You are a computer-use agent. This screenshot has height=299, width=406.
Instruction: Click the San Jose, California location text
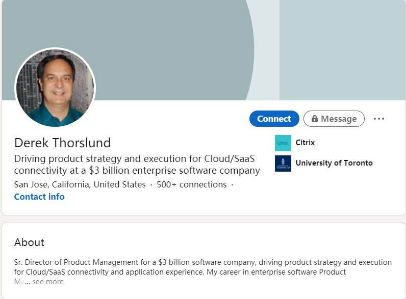80,184
